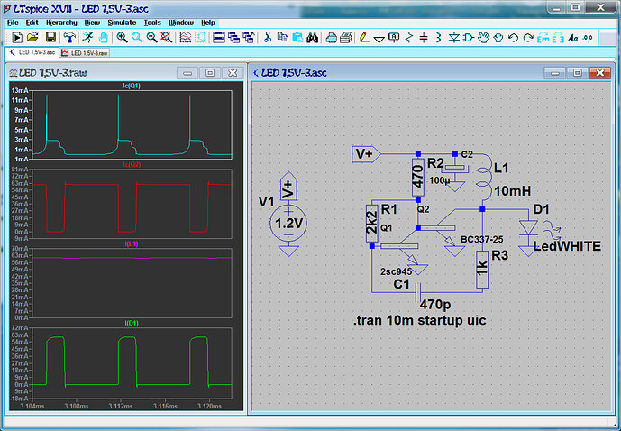Click the 1.2V value of source V1
The width and height of the screenshot is (621, 431).
point(288,223)
